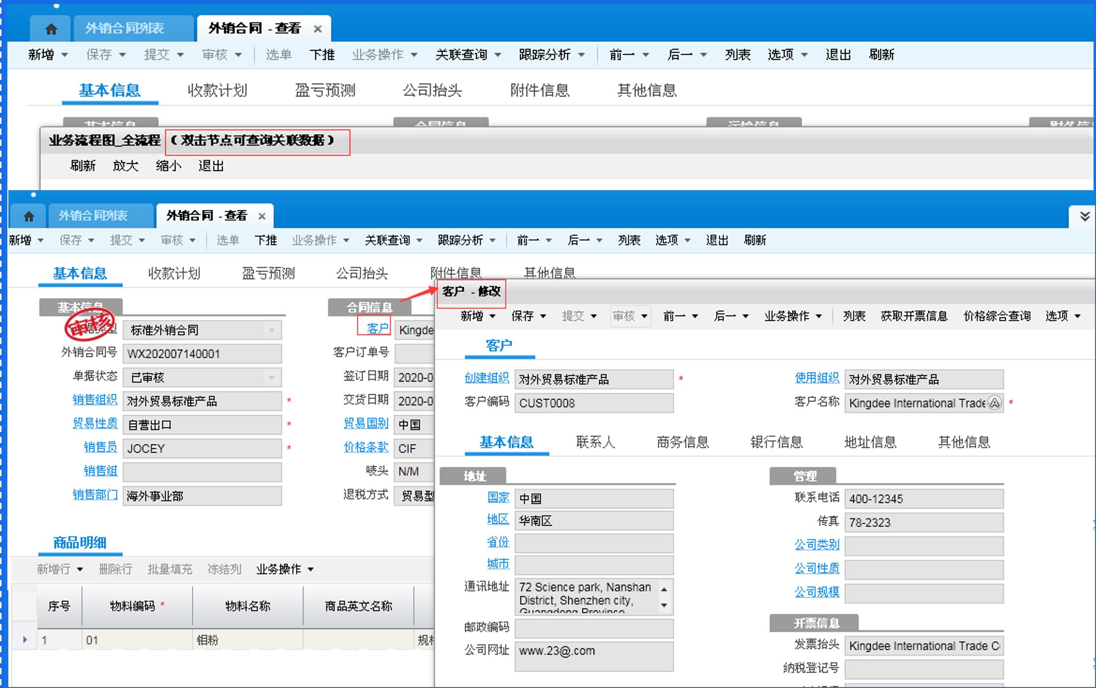Click the 外销合同号 field WX202007140001
The image size is (1096, 688).
coord(202,354)
